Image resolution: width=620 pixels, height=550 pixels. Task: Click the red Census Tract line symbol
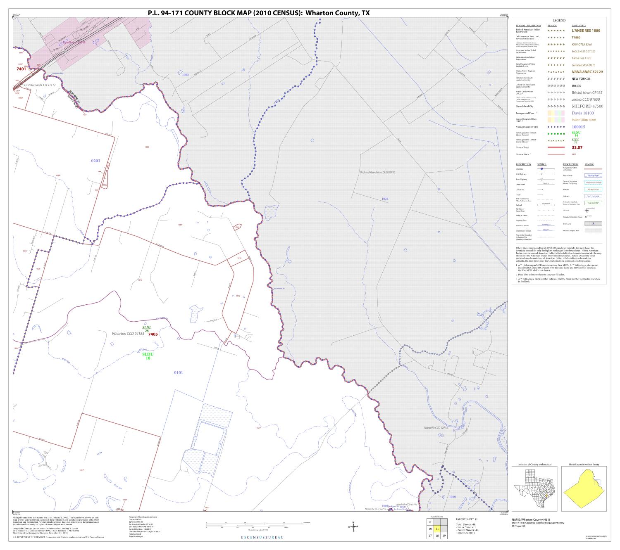point(557,147)
